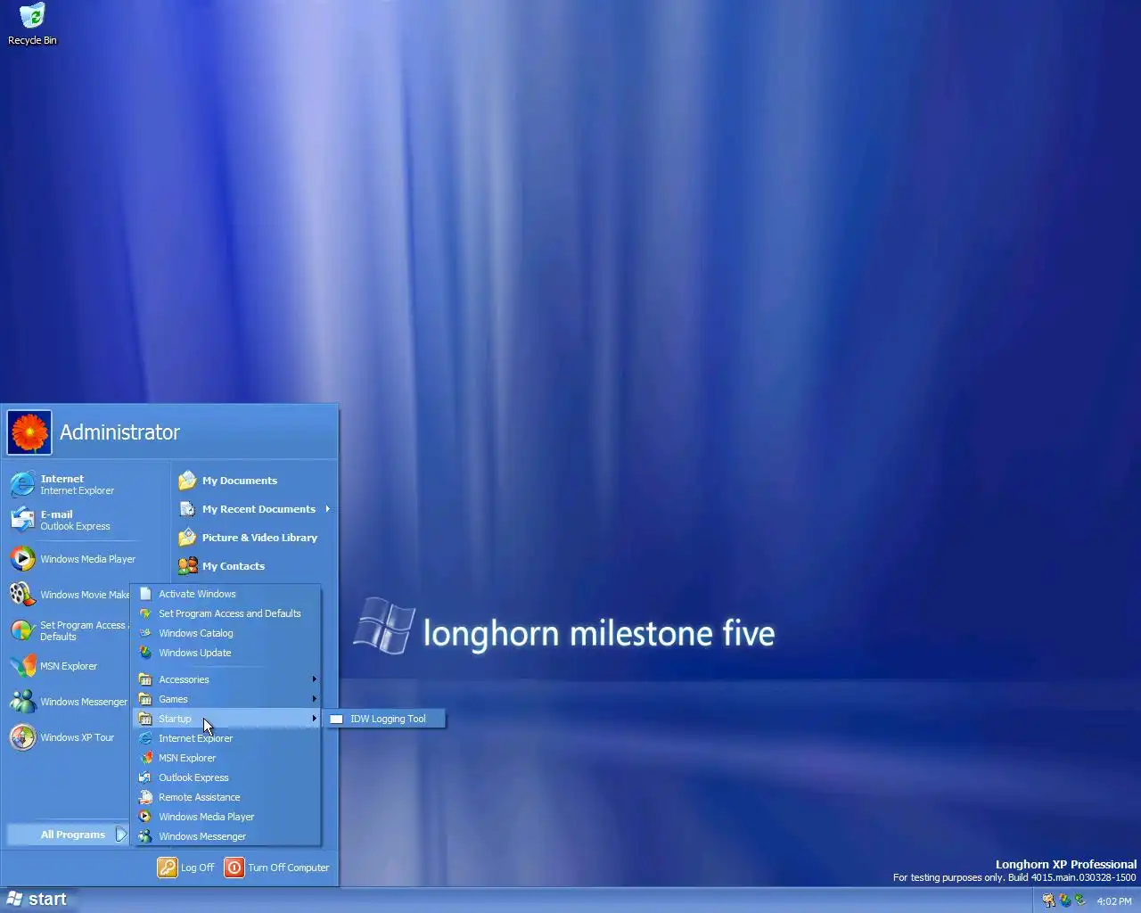The image size is (1141, 913).
Task: Click Internet Explorer icon in All Programs list
Action: 145,738
